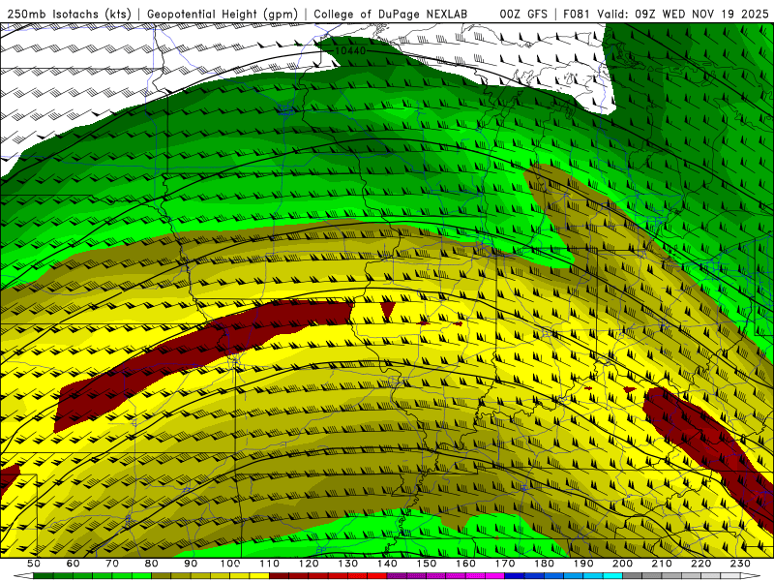Click the 110 label on the color scale
The height and width of the screenshot is (581, 774).
(270, 564)
